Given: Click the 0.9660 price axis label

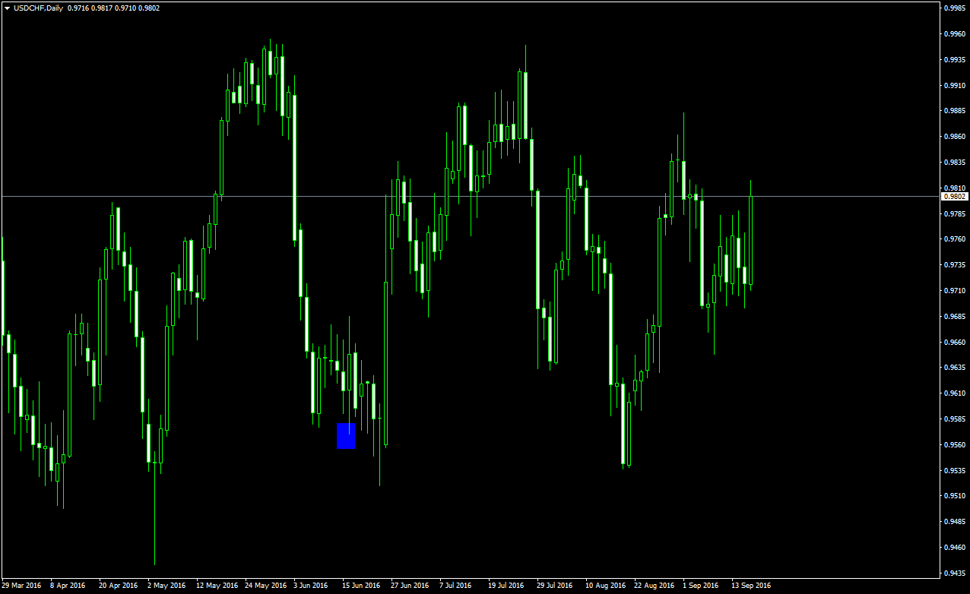Looking at the screenshot, I should [x=955, y=343].
